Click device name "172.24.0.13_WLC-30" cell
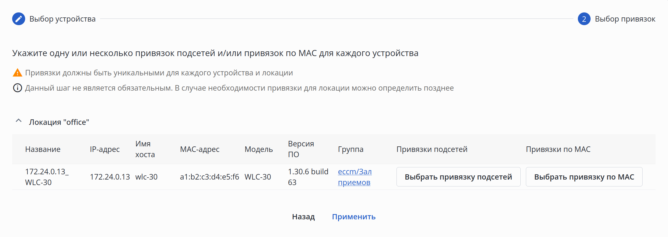 tap(46, 177)
